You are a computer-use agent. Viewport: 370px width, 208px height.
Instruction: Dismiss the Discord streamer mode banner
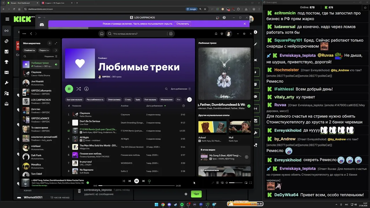click(245, 24)
